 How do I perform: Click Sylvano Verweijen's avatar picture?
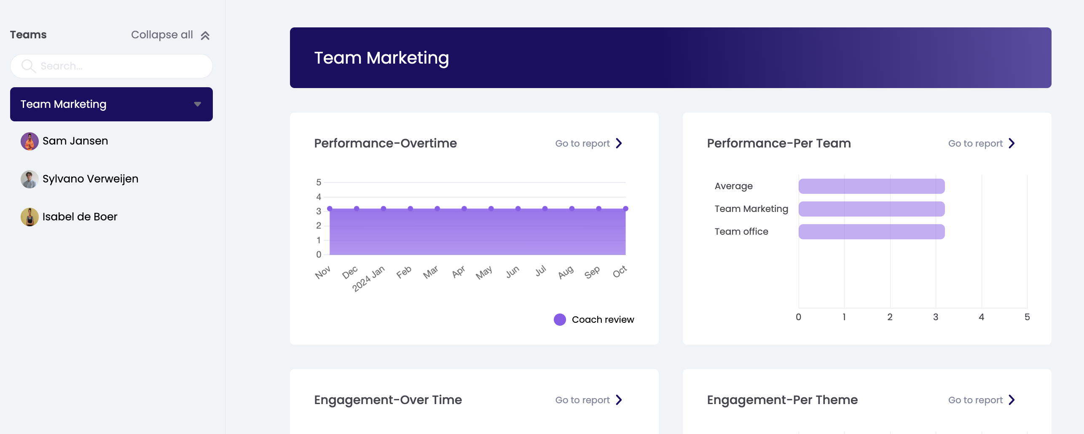click(30, 179)
